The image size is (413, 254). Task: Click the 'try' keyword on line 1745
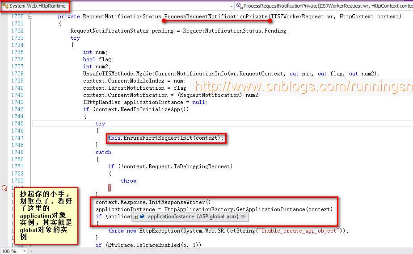point(100,124)
